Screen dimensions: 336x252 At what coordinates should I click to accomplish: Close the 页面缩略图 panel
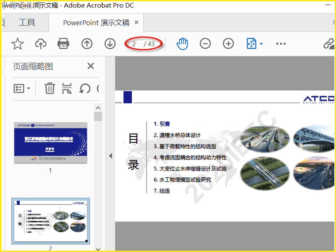[91, 66]
